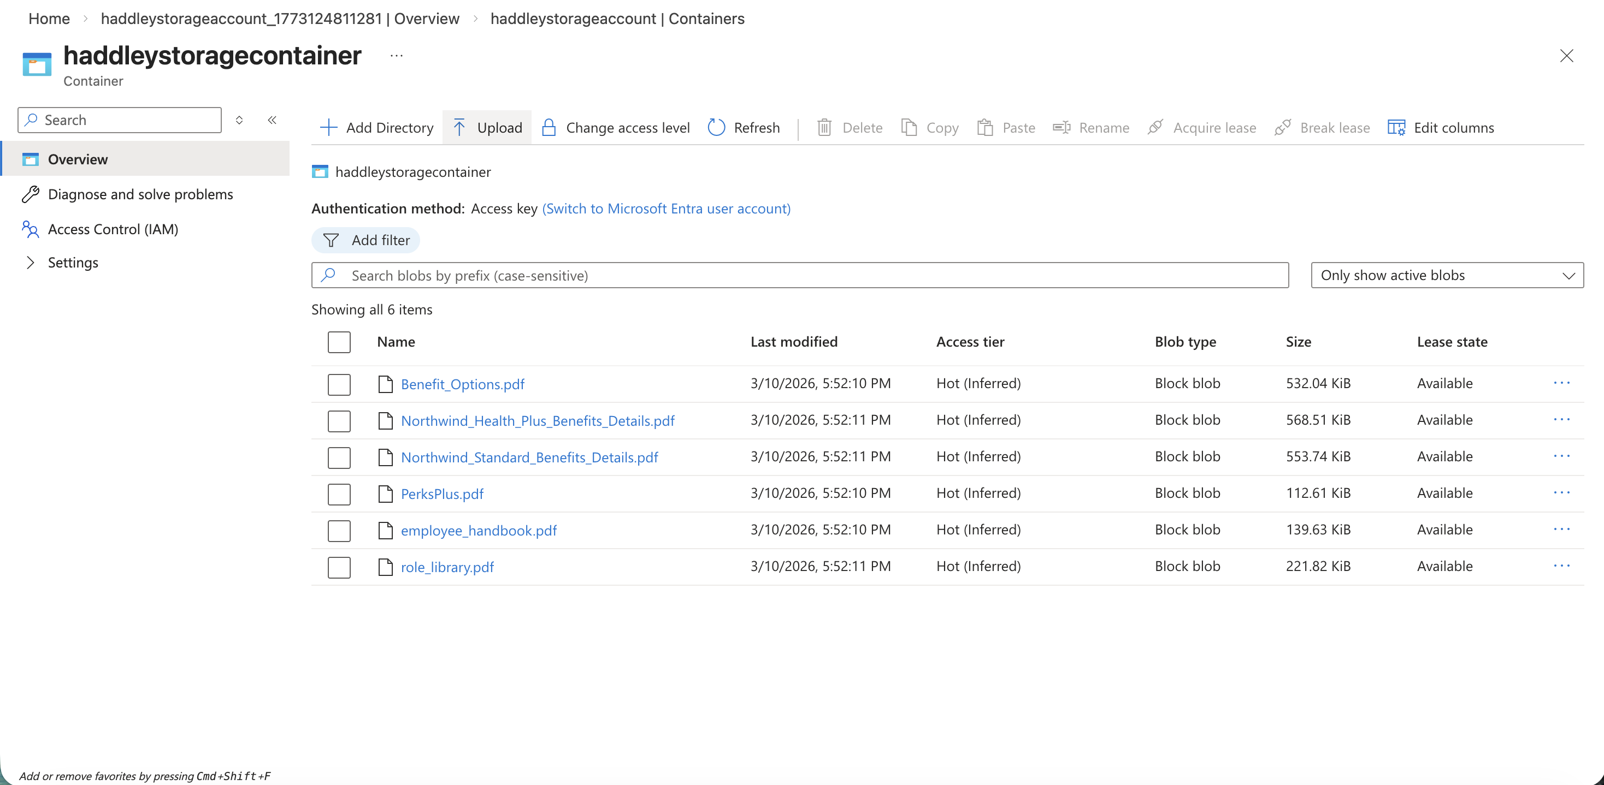Click the Add filter funnel icon
The width and height of the screenshot is (1604, 785).
coord(331,240)
